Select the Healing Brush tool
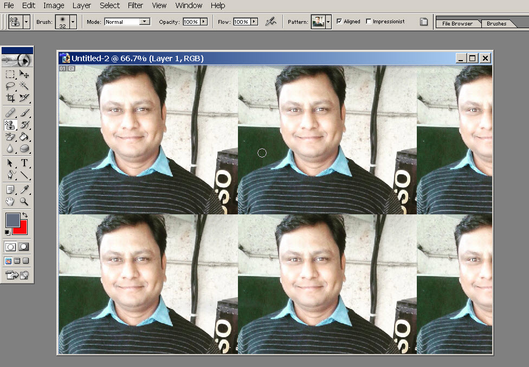529x367 pixels. (x=10, y=112)
